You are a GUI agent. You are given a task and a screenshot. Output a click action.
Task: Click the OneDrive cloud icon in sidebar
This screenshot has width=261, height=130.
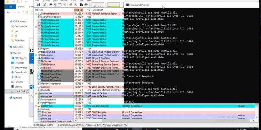pyautogui.click(x=11, y=47)
